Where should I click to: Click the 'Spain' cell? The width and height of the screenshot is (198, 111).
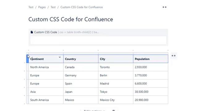point(81,84)
